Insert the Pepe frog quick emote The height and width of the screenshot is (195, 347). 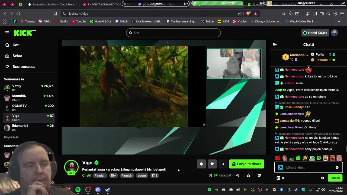click(x=291, y=158)
